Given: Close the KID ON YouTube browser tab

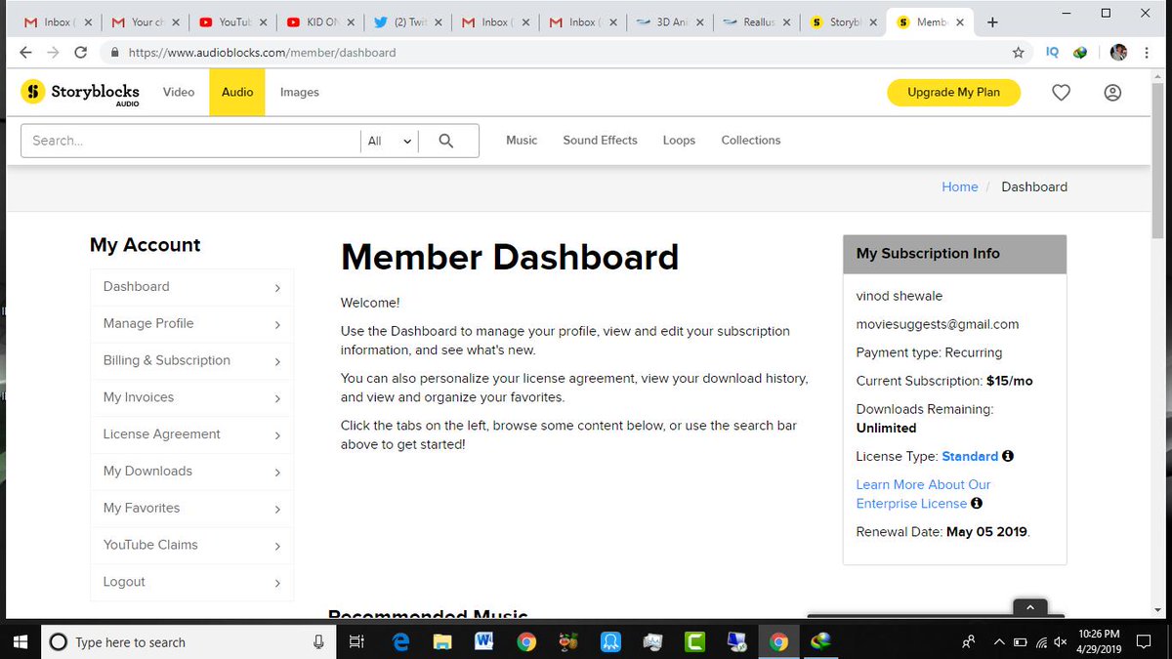Looking at the screenshot, I should [x=351, y=22].
